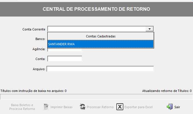Click the Agência input field

point(65,50)
